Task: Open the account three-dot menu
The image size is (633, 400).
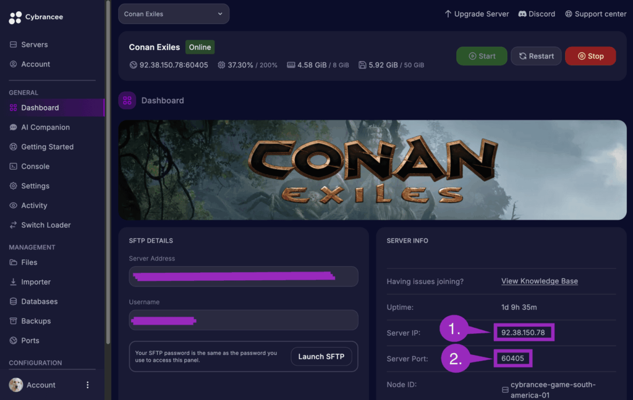Action: click(88, 385)
